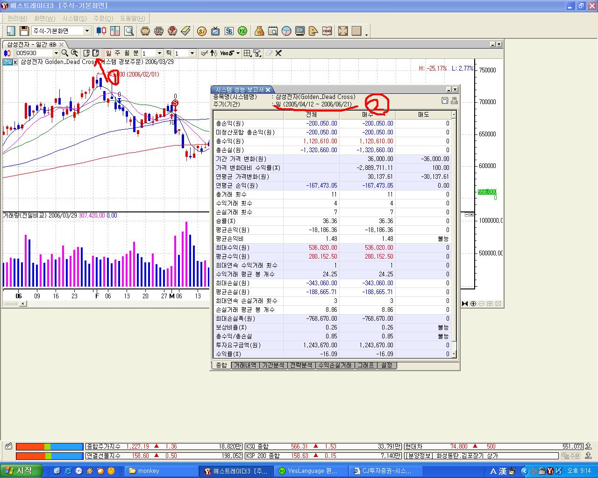Expand the YesS strategy dropdown arrow
This screenshot has width=598, height=478.
(x=238, y=53)
